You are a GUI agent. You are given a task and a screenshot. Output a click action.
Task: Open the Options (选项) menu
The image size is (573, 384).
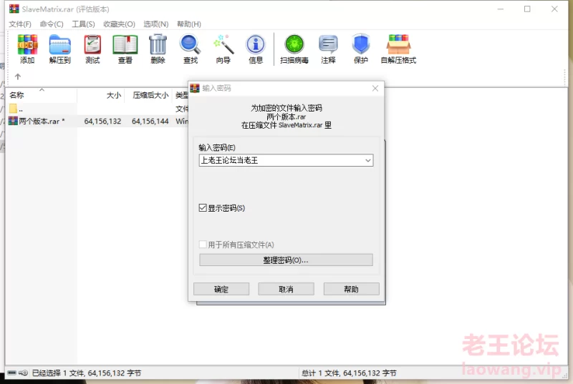(156, 24)
